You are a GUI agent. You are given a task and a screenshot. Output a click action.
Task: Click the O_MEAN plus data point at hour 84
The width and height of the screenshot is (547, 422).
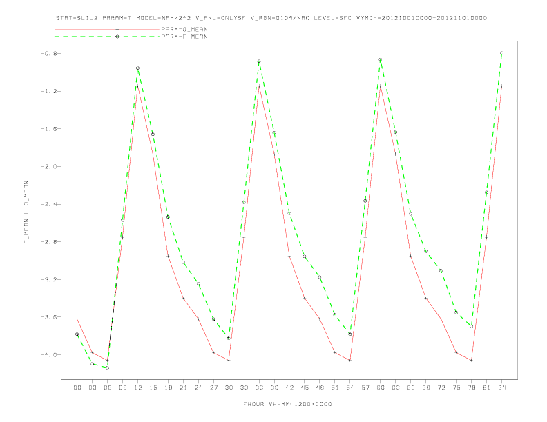[x=501, y=86]
